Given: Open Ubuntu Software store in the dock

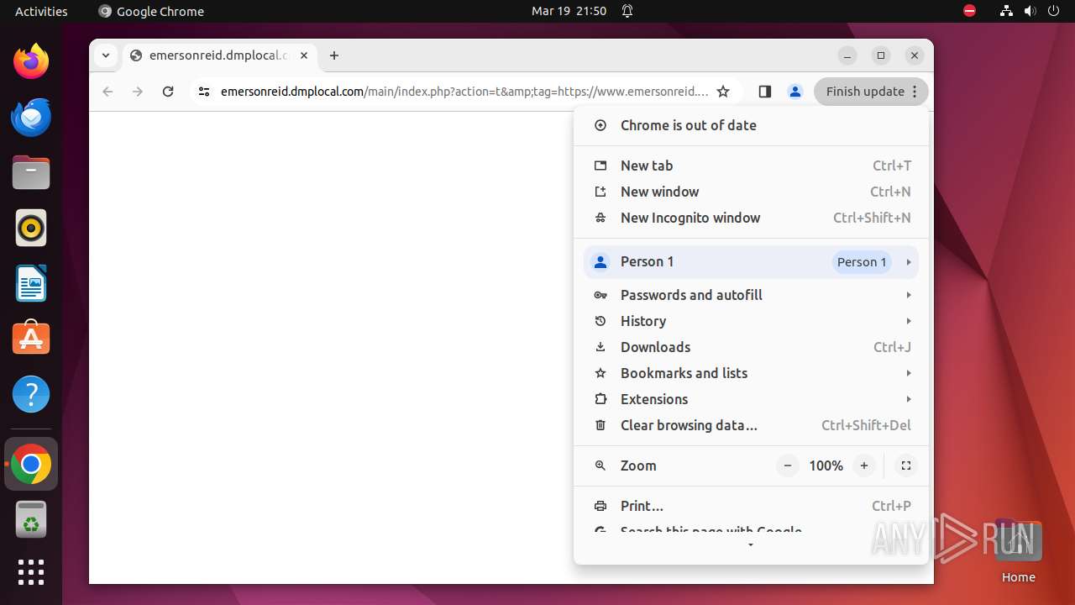Looking at the screenshot, I should [31, 339].
